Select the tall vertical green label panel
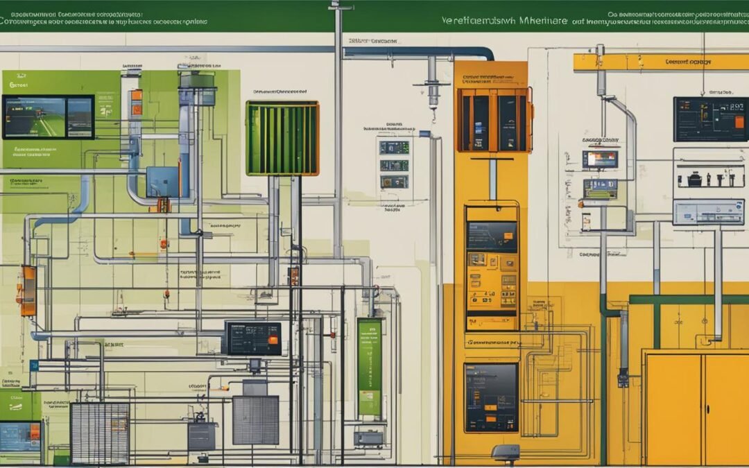Image resolution: width=749 pixels, height=468 pixels. pyautogui.click(x=370, y=367)
